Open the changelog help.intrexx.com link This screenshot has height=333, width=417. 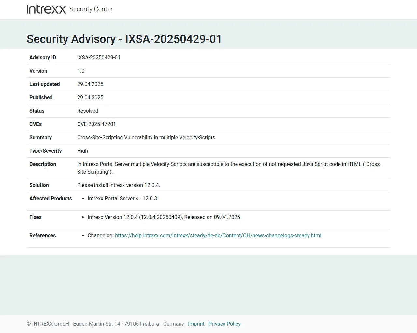click(x=218, y=235)
